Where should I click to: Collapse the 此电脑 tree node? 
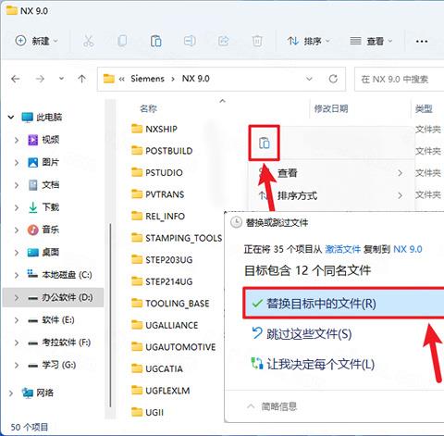[11, 118]
